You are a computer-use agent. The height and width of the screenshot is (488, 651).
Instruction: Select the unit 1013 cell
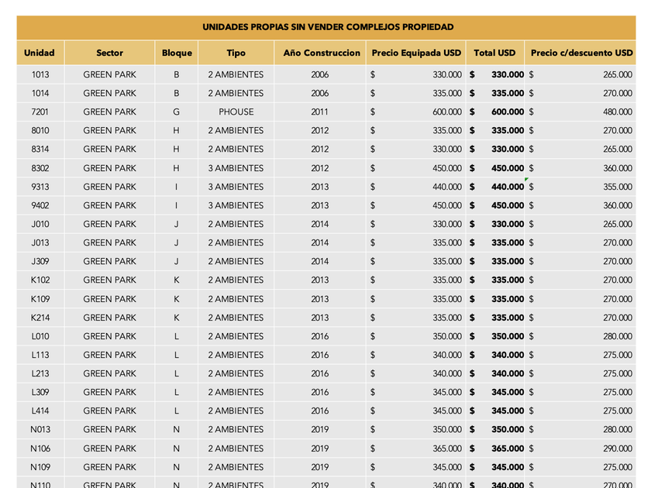pos(40,74)
